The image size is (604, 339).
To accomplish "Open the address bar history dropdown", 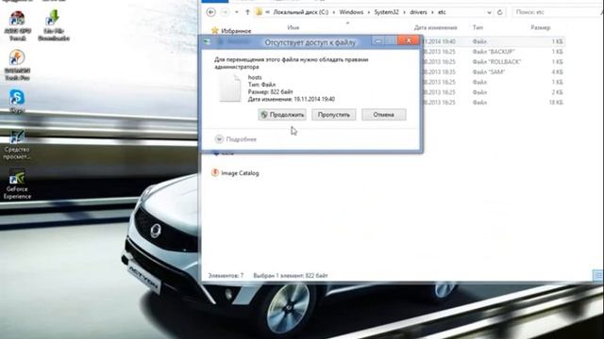I will [489, 12].
